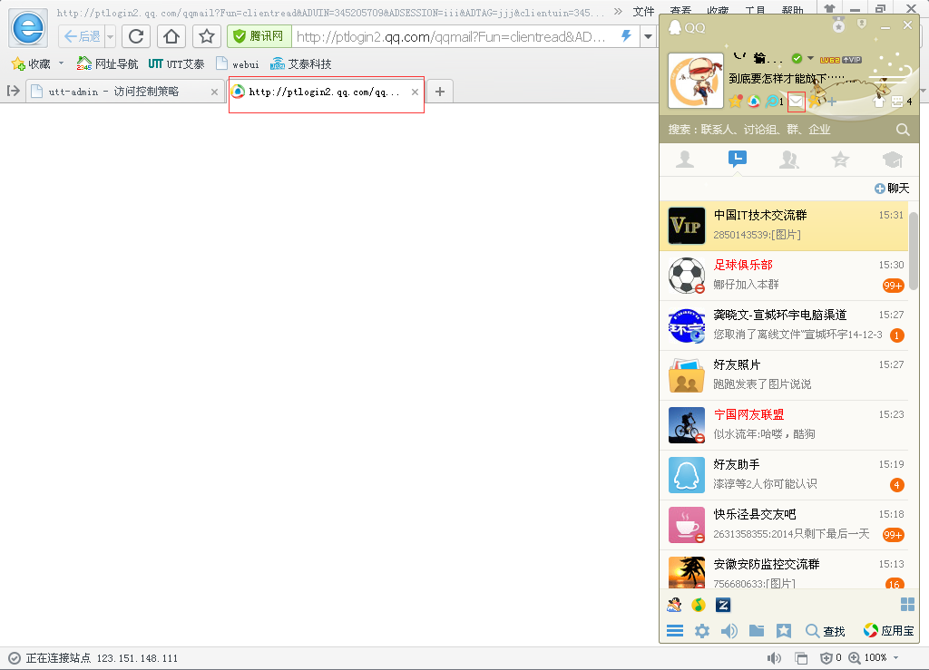Screen dimensions: 929x670
Task: Click the lightning speed-mode icon in address bar
Action: tap(626, 36)
